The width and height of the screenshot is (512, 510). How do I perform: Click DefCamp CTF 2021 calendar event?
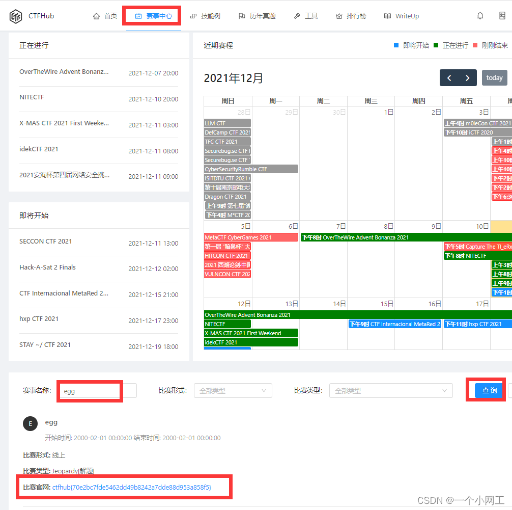click(227, 132)
